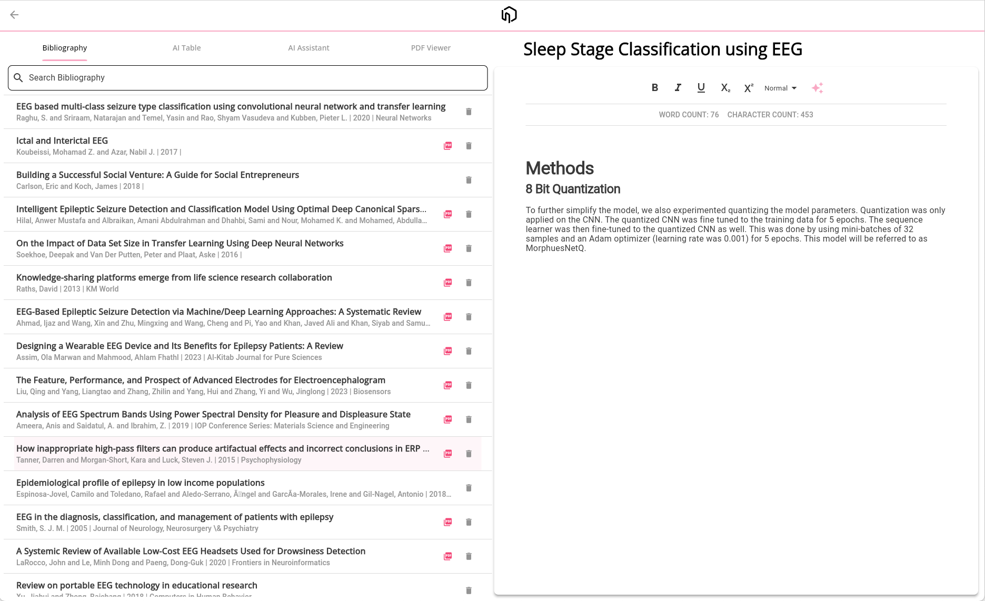
Task: Toggle italic formatting
Action: click(x=678, y=88)
